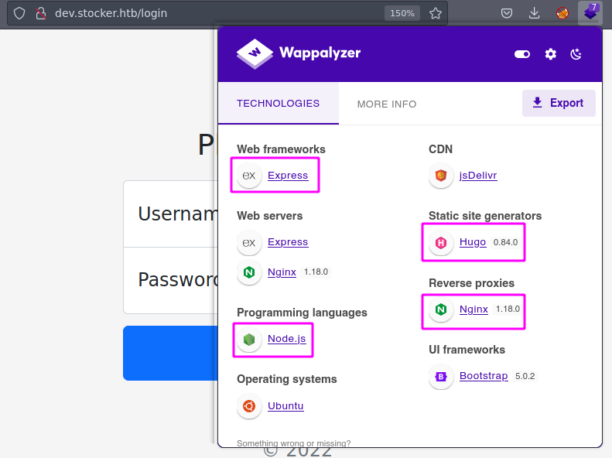The width and height of the screenshot is (612, 458).
Task: Click the Pocket save icon
Action: pyautogui.click(x=507, y=13)
